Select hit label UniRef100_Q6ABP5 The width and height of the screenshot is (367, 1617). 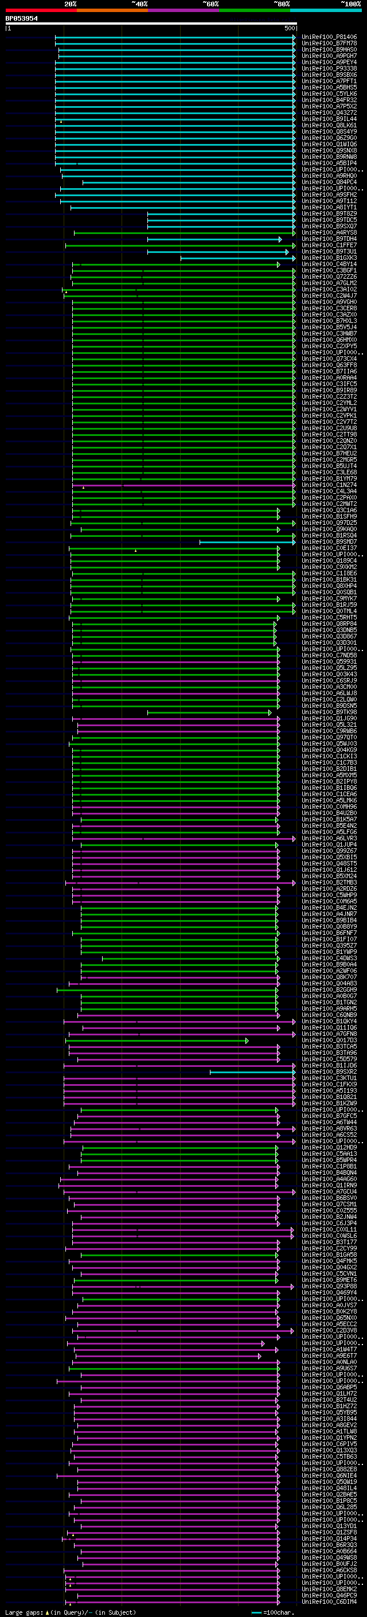click(x=329, y=1386)
